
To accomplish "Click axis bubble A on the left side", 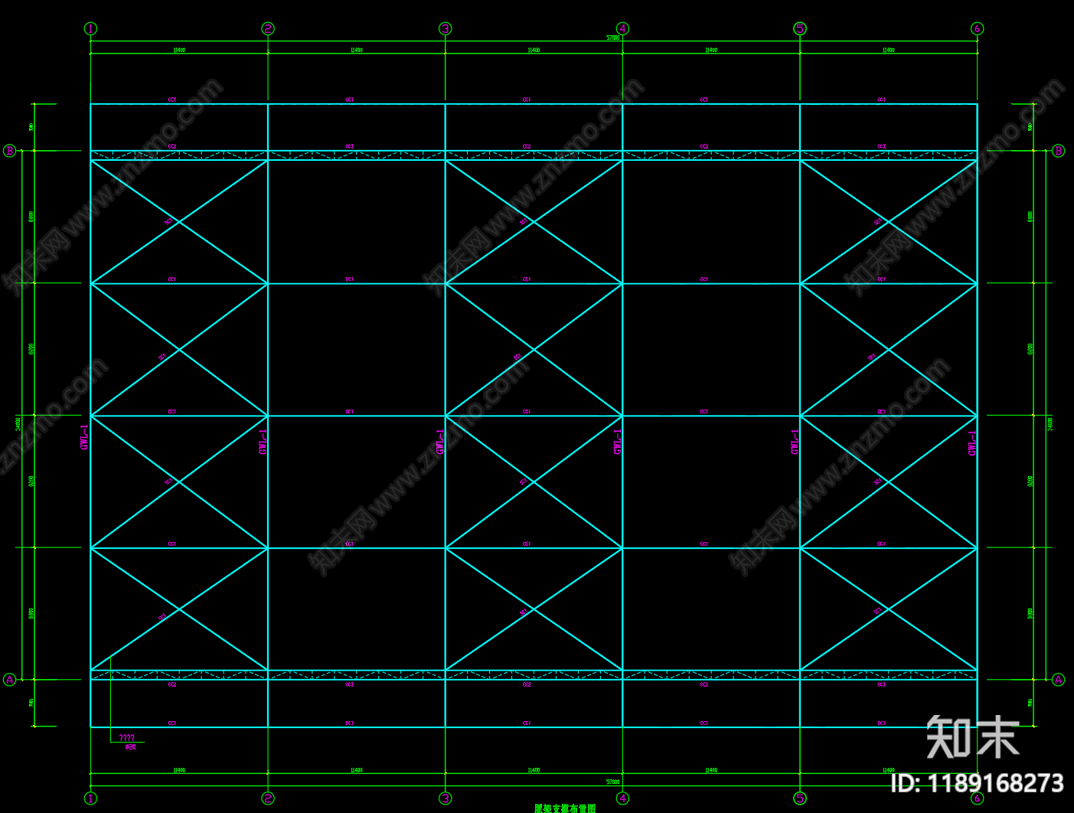I will 10,680.
